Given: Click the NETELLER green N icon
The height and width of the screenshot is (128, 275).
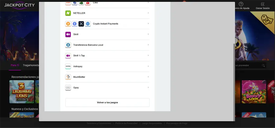Looking at the screenshot, I should (x=68, y=13).
